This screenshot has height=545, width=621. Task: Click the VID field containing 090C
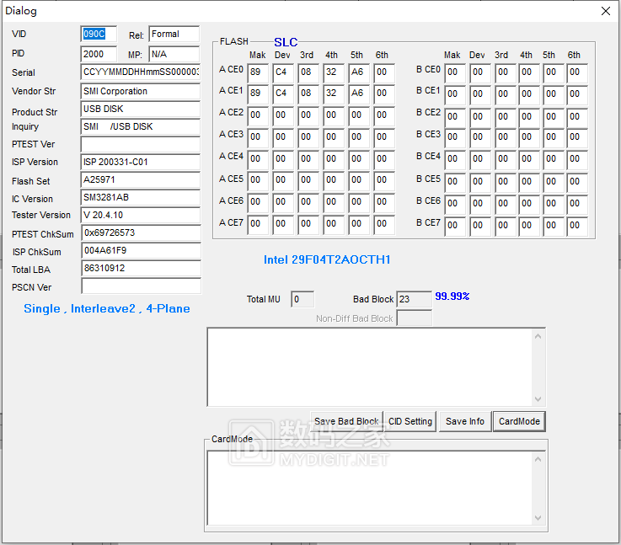coord(99,35)
